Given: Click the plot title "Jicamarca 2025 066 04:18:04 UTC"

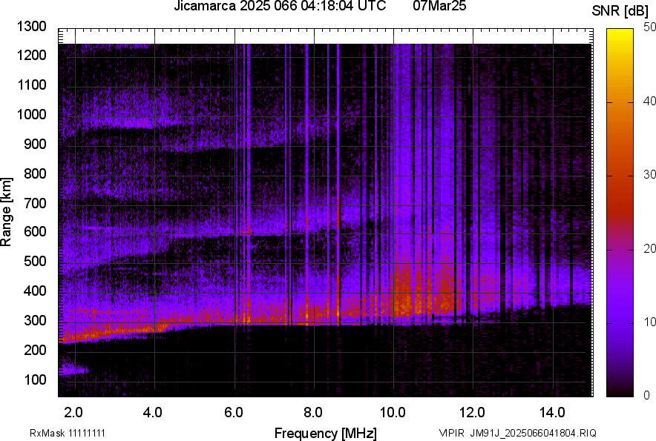Looking at the screenshot, I should click(x=279, y=7).
